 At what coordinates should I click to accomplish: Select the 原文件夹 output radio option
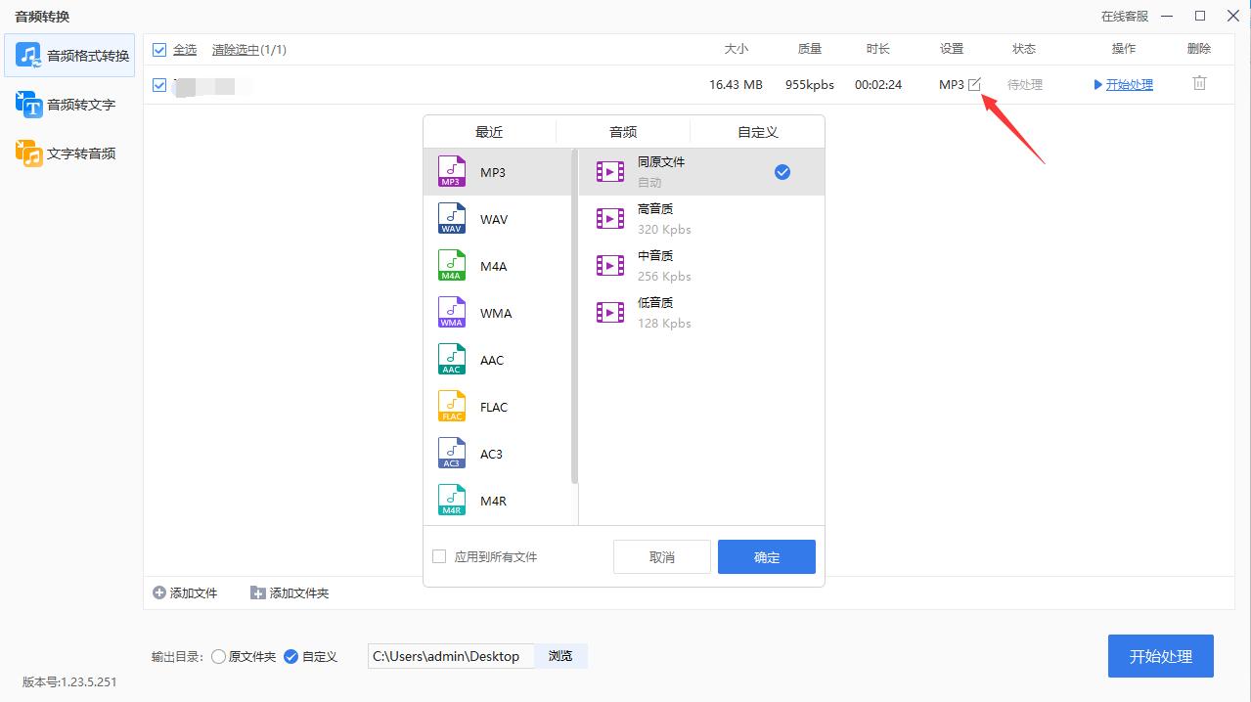tap(217, 656)
